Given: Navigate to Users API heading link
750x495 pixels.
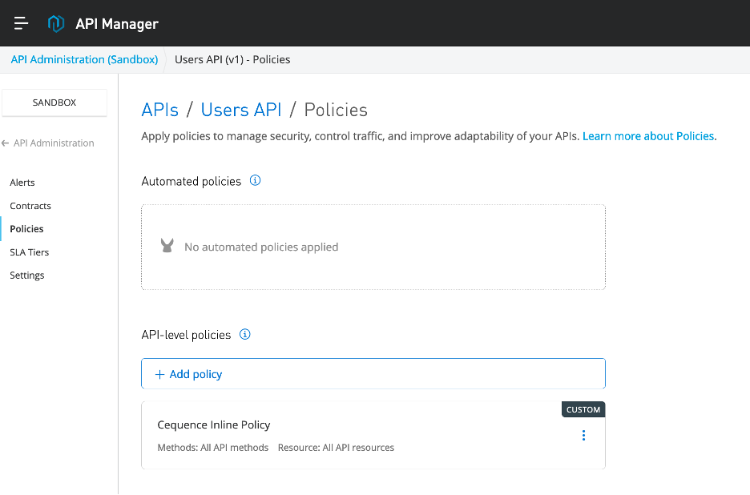Looking at the screenshot, I should pos(241,110).
